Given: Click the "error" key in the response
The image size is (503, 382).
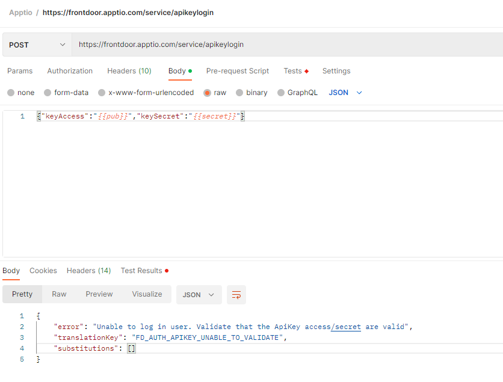Looking at the screenshot, I should [x=69, y=327].
